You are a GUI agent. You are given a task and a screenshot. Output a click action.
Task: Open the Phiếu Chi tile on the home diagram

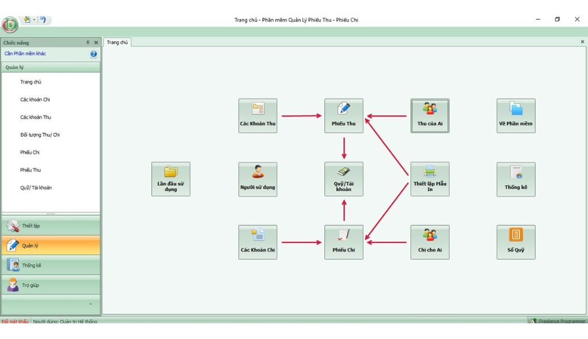[x=344, y=242]
